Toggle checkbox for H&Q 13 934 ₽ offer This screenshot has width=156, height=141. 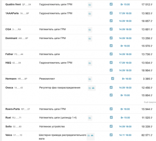tap(111, 62)
